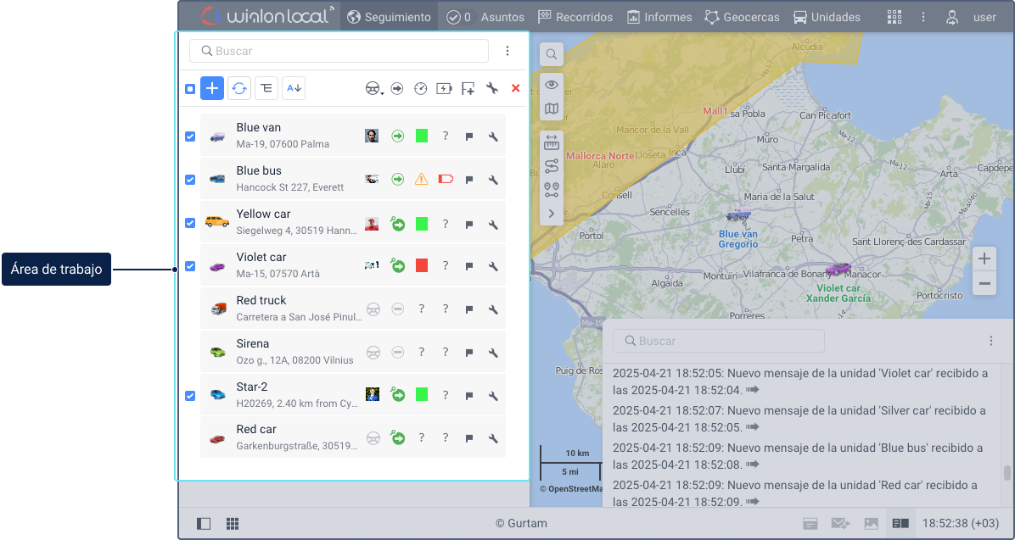Click the A-Z sort units icon

[x=294, y=88]
